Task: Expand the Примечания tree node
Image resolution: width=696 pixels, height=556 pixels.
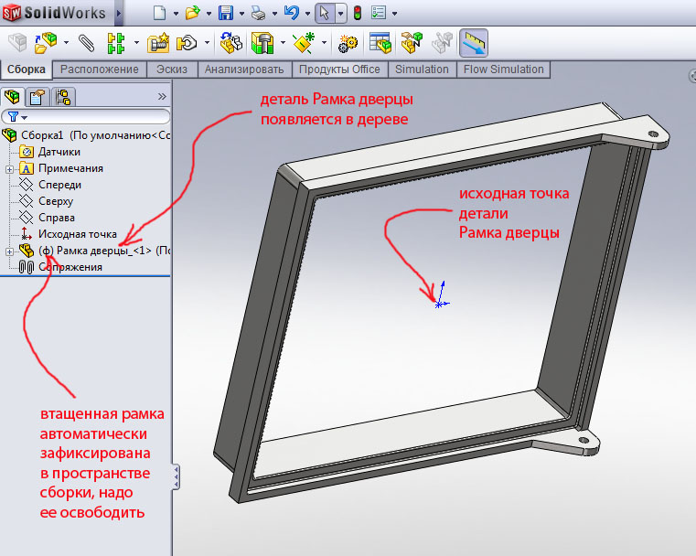Action: tap(9, 168)
